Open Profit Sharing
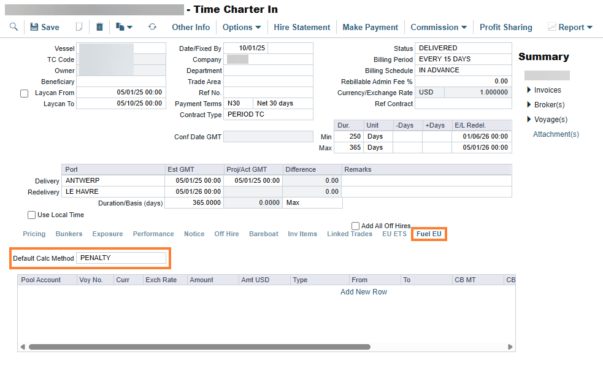The image size is (603, 365). (505, 28)
